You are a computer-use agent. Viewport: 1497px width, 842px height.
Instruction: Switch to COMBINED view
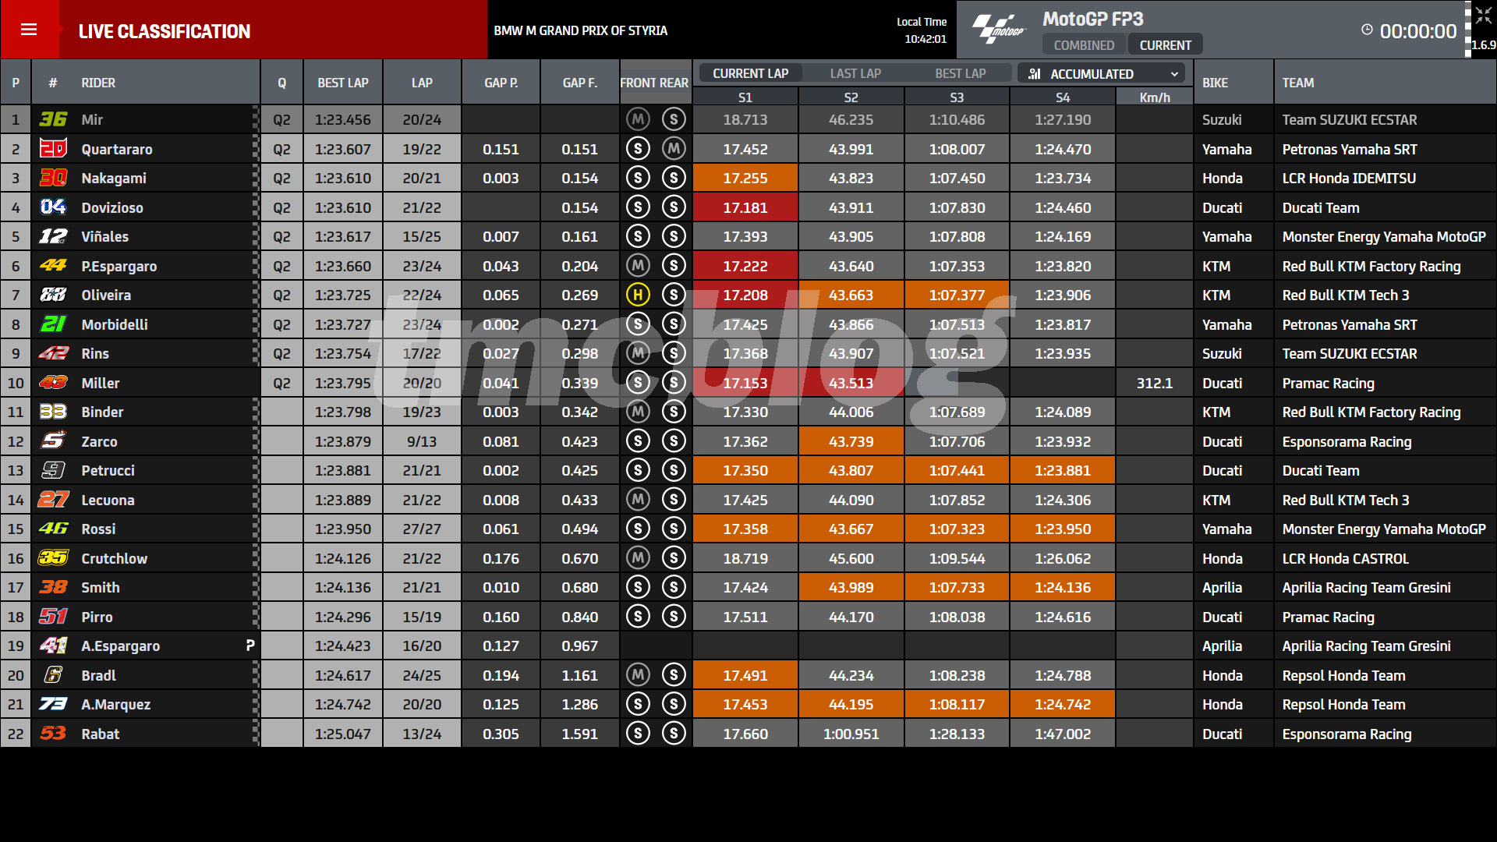pos(1084,45)
